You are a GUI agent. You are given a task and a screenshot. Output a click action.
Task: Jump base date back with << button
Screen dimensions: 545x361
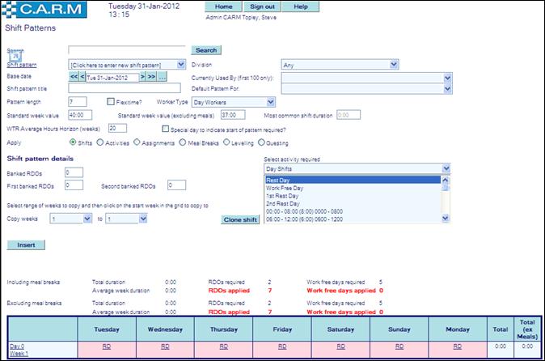73,76
